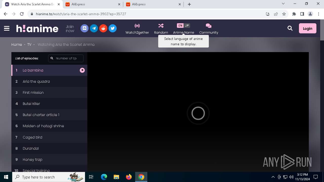Screen dimensions: 324x182
Task: Bookmark this page with the star
Action: click(284, 14)
